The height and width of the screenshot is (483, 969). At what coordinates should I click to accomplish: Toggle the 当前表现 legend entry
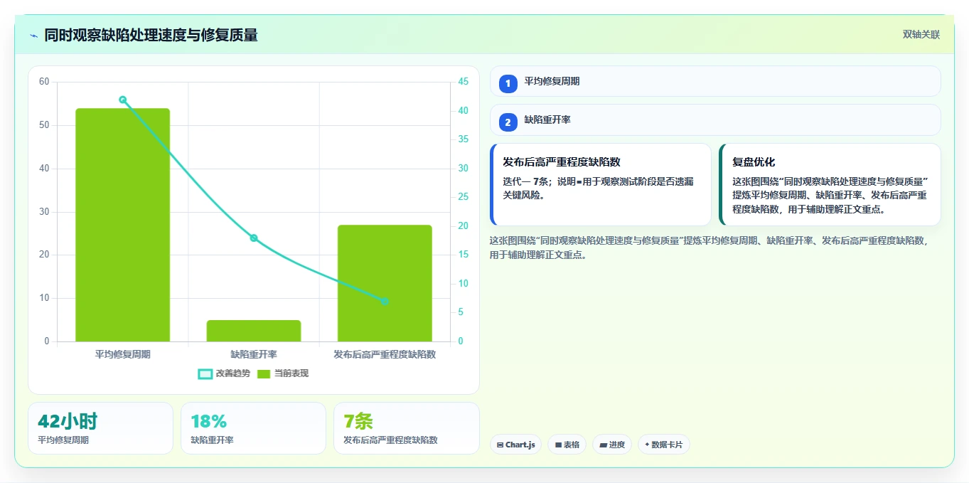tap(283, 373)
